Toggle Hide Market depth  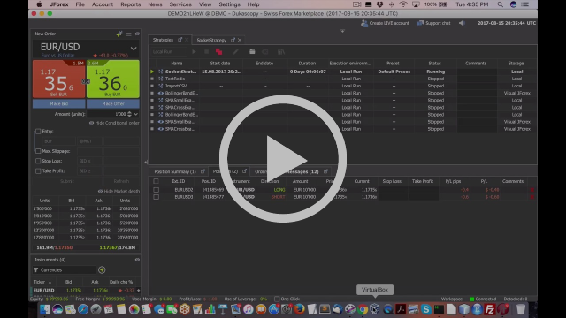coord(119,191)
